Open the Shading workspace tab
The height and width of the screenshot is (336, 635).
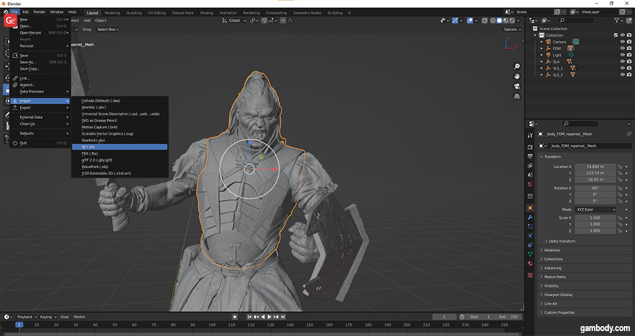(x=206, y=12)
